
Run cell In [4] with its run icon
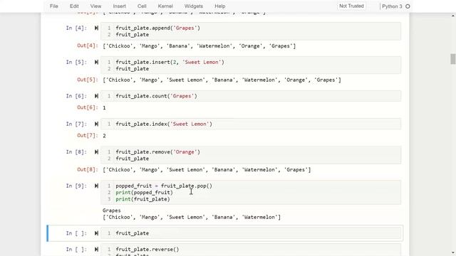pos(96,28)
